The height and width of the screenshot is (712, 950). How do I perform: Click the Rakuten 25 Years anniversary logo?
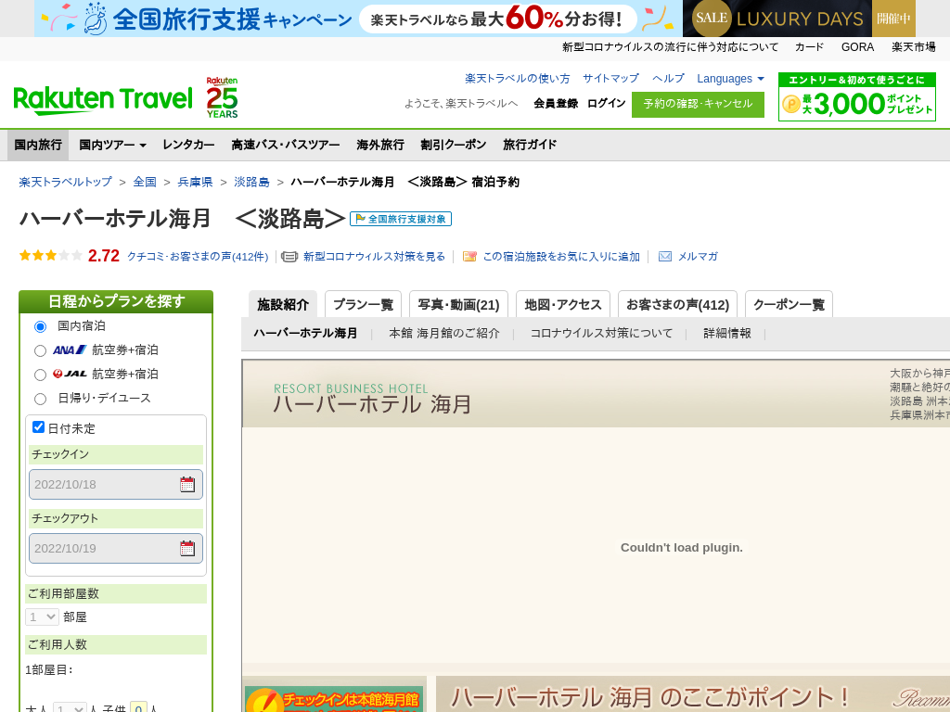(222, 96)
